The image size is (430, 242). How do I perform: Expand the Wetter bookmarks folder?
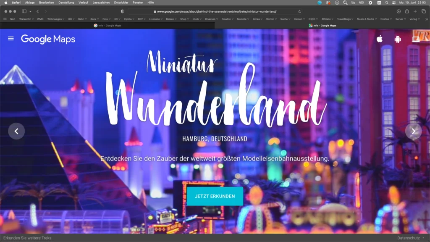271,19
